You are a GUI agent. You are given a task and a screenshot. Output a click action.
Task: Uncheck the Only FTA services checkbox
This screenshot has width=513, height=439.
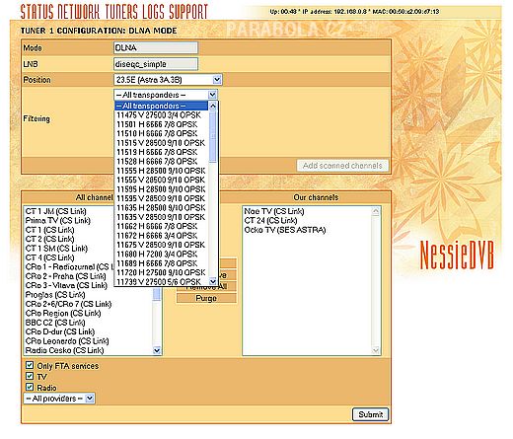[x=30, y=365]
